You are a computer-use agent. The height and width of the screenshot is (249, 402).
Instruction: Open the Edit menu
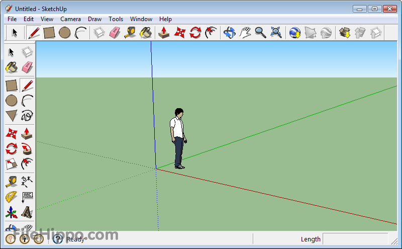pyautogui.click(x=29, y=19)
